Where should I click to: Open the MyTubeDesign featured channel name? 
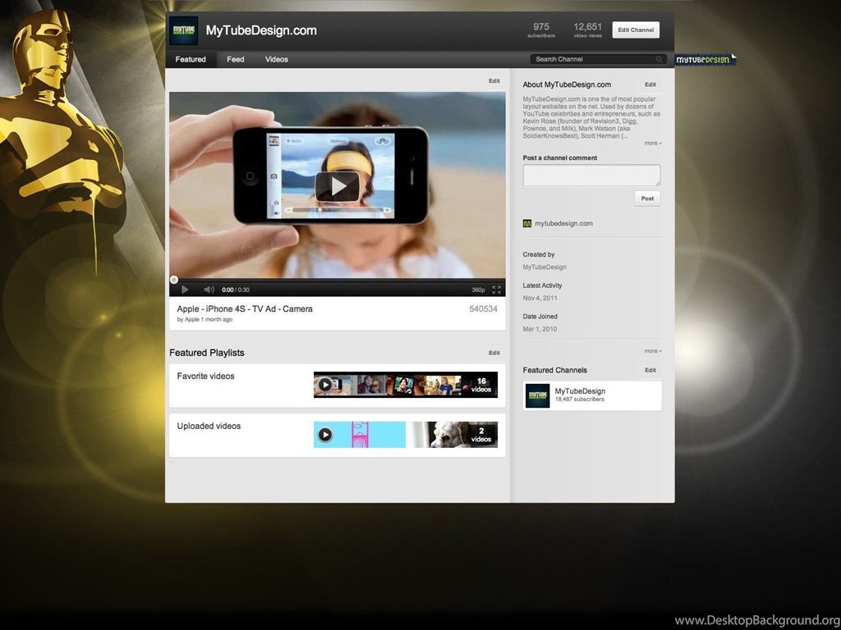coord(580,391)
